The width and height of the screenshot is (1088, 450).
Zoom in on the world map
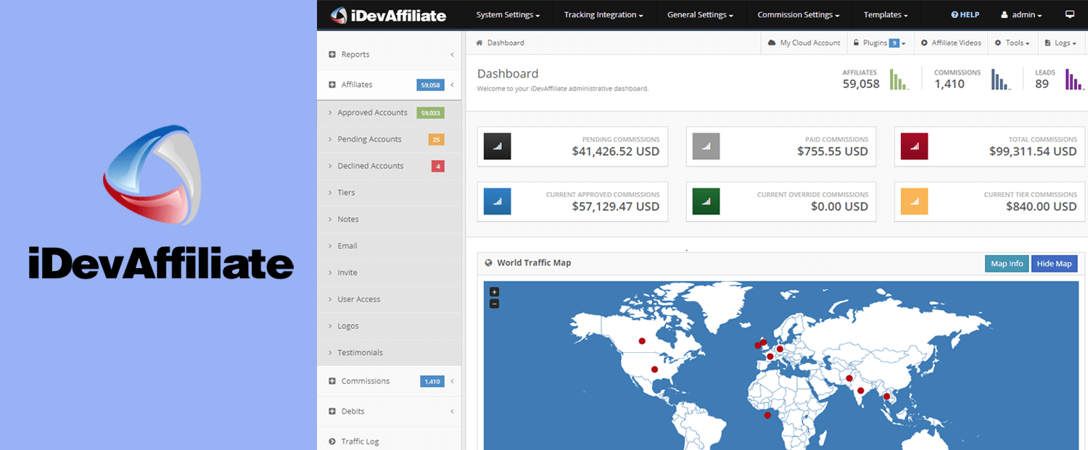tap(495, 292)
